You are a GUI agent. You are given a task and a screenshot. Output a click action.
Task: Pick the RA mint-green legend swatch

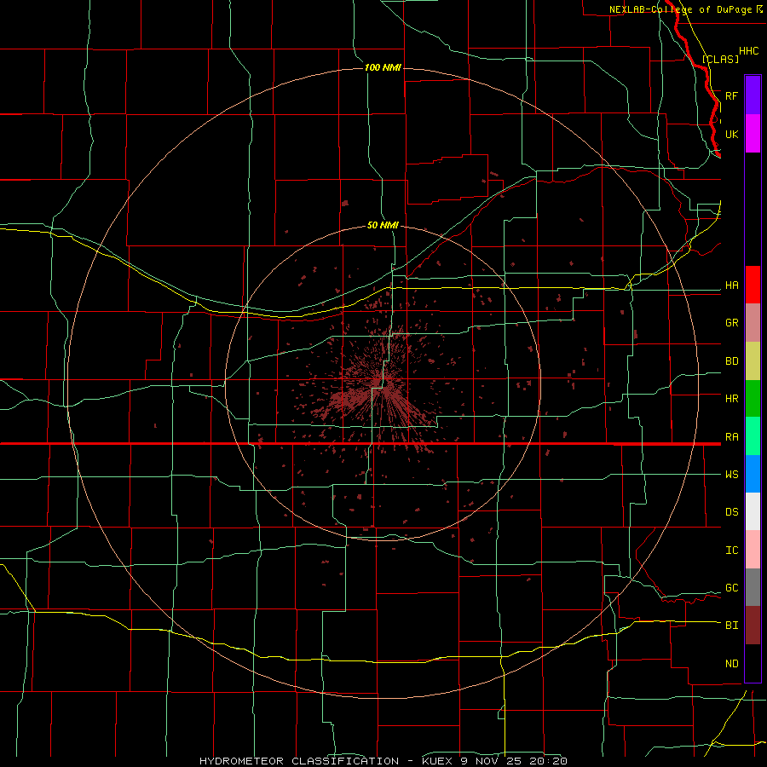(x=753, y=436)
